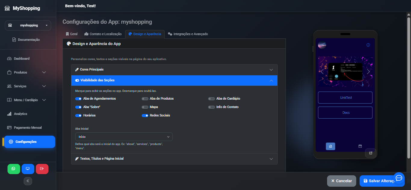Switch to the Geral tab

point(72,34)
